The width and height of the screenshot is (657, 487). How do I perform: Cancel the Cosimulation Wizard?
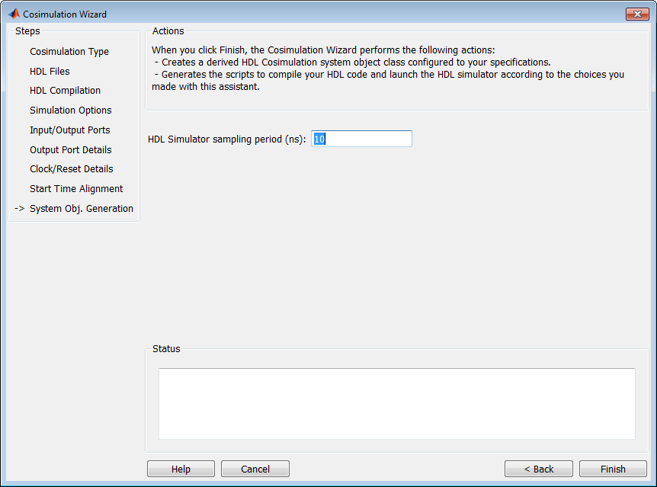255,469
